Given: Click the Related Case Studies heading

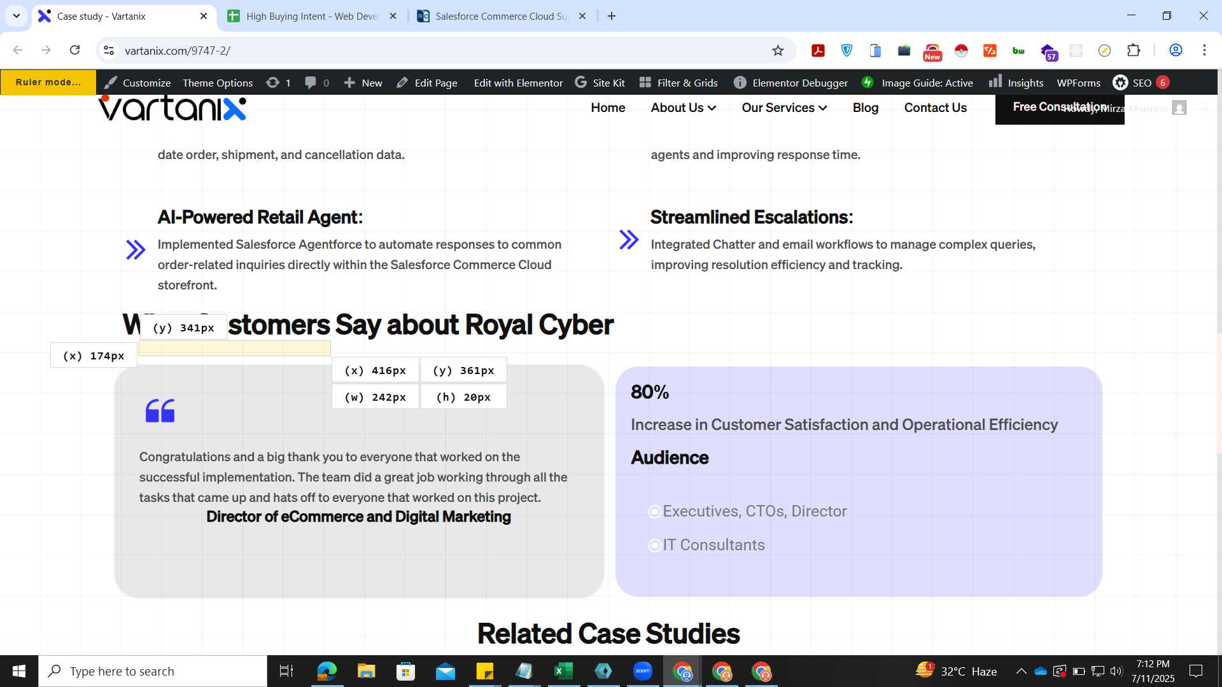Looking at the screenshot, I should coord(608,634).
